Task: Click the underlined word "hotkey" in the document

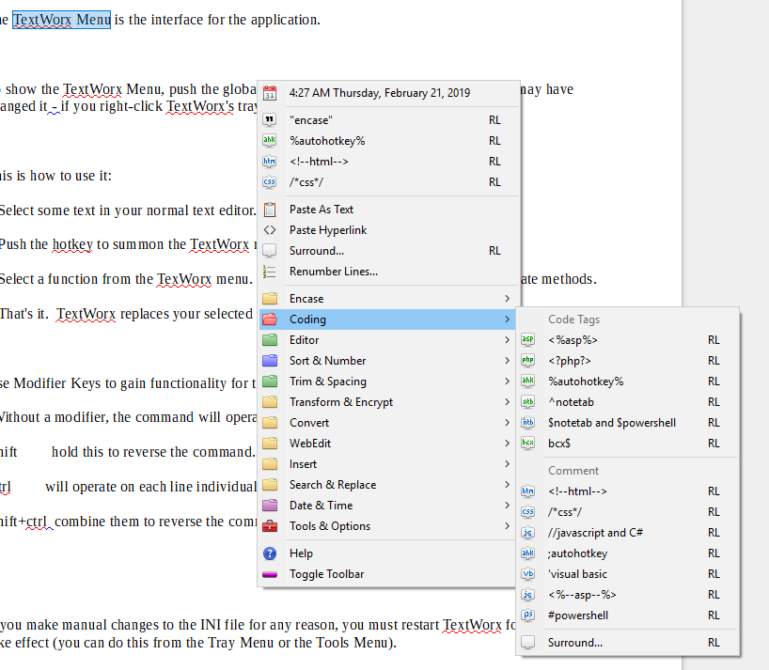Action: click(72, 244)
